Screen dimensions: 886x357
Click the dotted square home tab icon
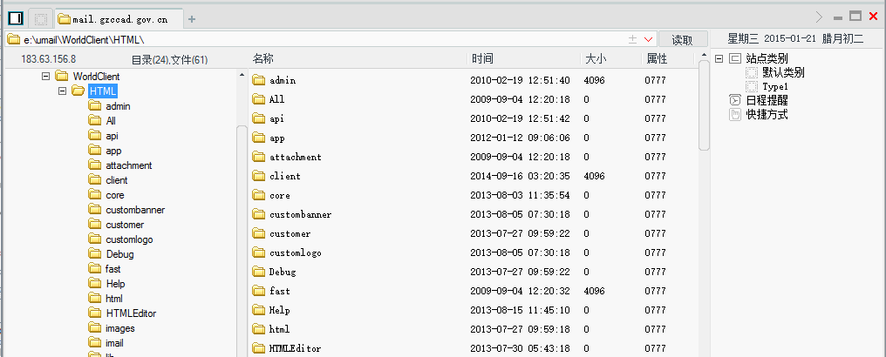click(x=40, y=20)
